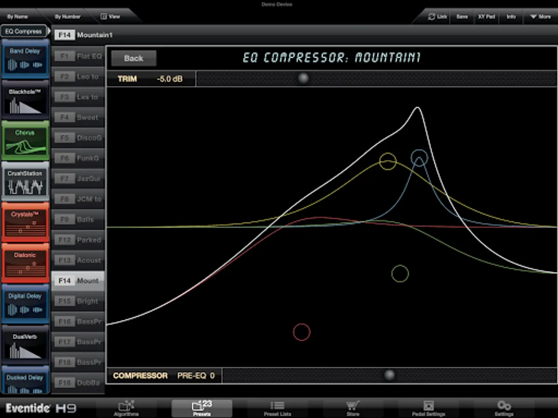
Task: Select the blue EQ band handle
Action: click(x=419, y=158)
